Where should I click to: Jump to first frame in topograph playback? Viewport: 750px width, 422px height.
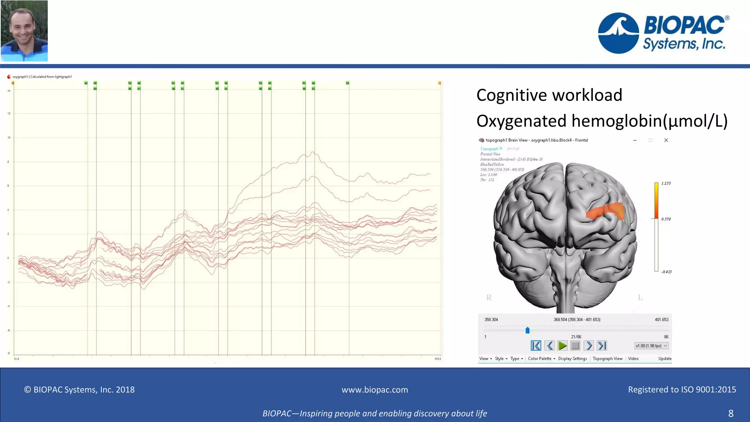pyautogui.click(x=536, y=345)
